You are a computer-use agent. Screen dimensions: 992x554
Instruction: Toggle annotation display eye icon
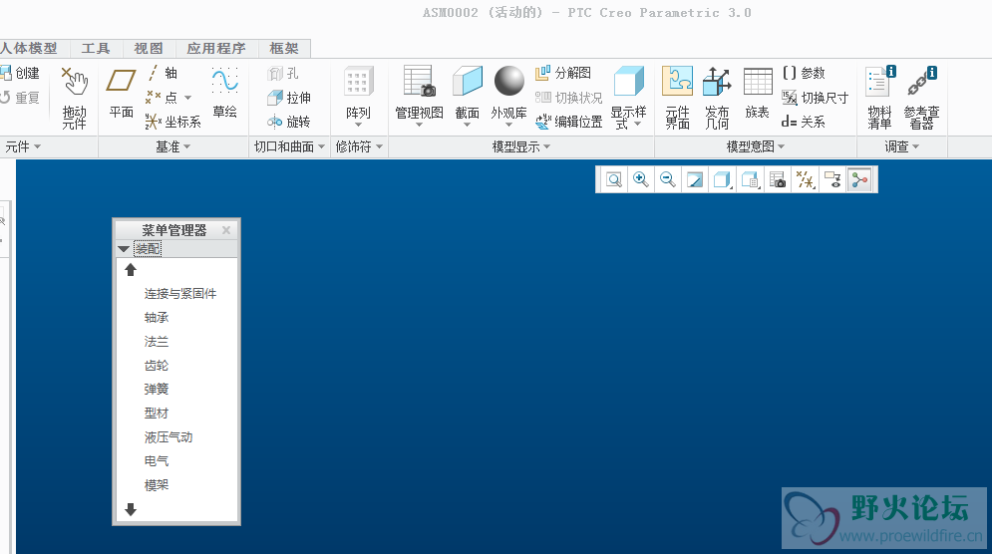tap(832, 179)
